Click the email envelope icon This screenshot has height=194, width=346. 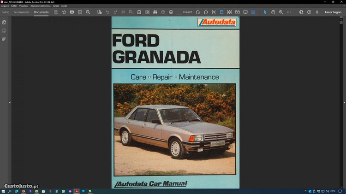click(80, 12)
